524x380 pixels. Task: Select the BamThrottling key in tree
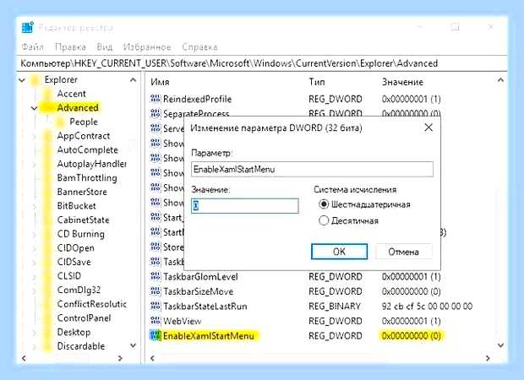pyautogui.click(x=87, y=178)
